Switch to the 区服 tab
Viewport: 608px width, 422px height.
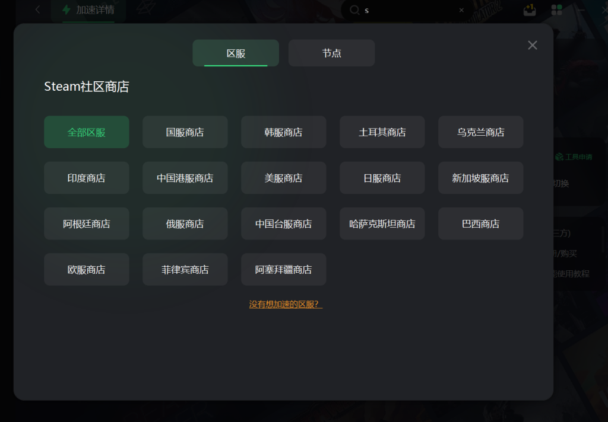point(236,53)
